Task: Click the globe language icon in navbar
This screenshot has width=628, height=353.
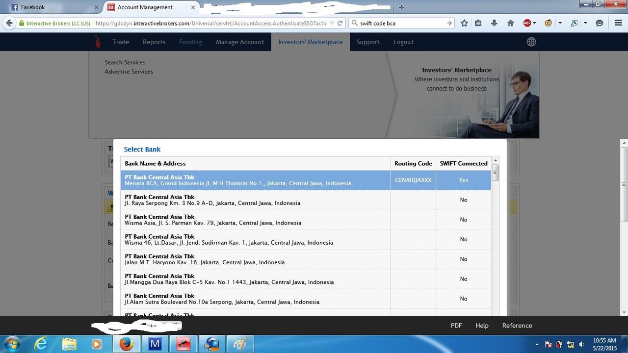Action: click(x=531, y=42)
